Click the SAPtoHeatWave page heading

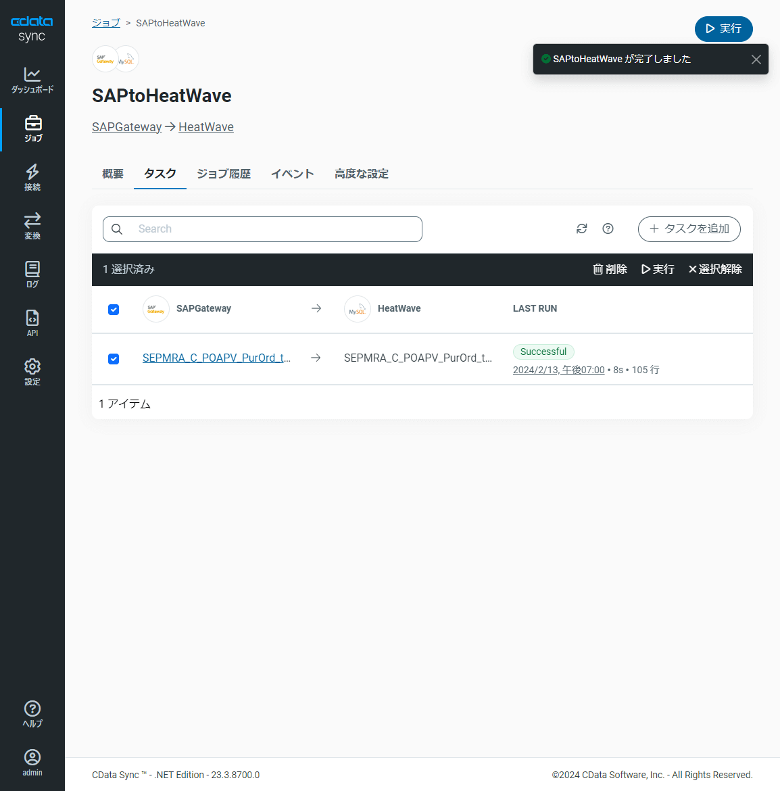coord(162,96)
